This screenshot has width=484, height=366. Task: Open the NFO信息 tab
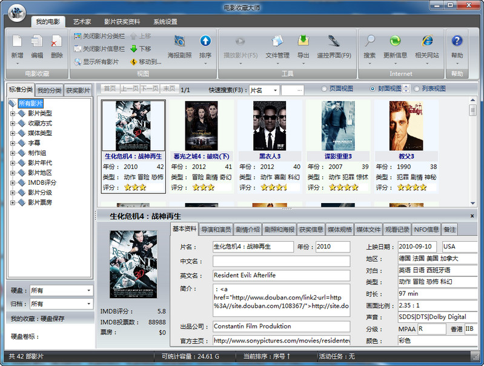pyautogui.click(x=426, y=230)
